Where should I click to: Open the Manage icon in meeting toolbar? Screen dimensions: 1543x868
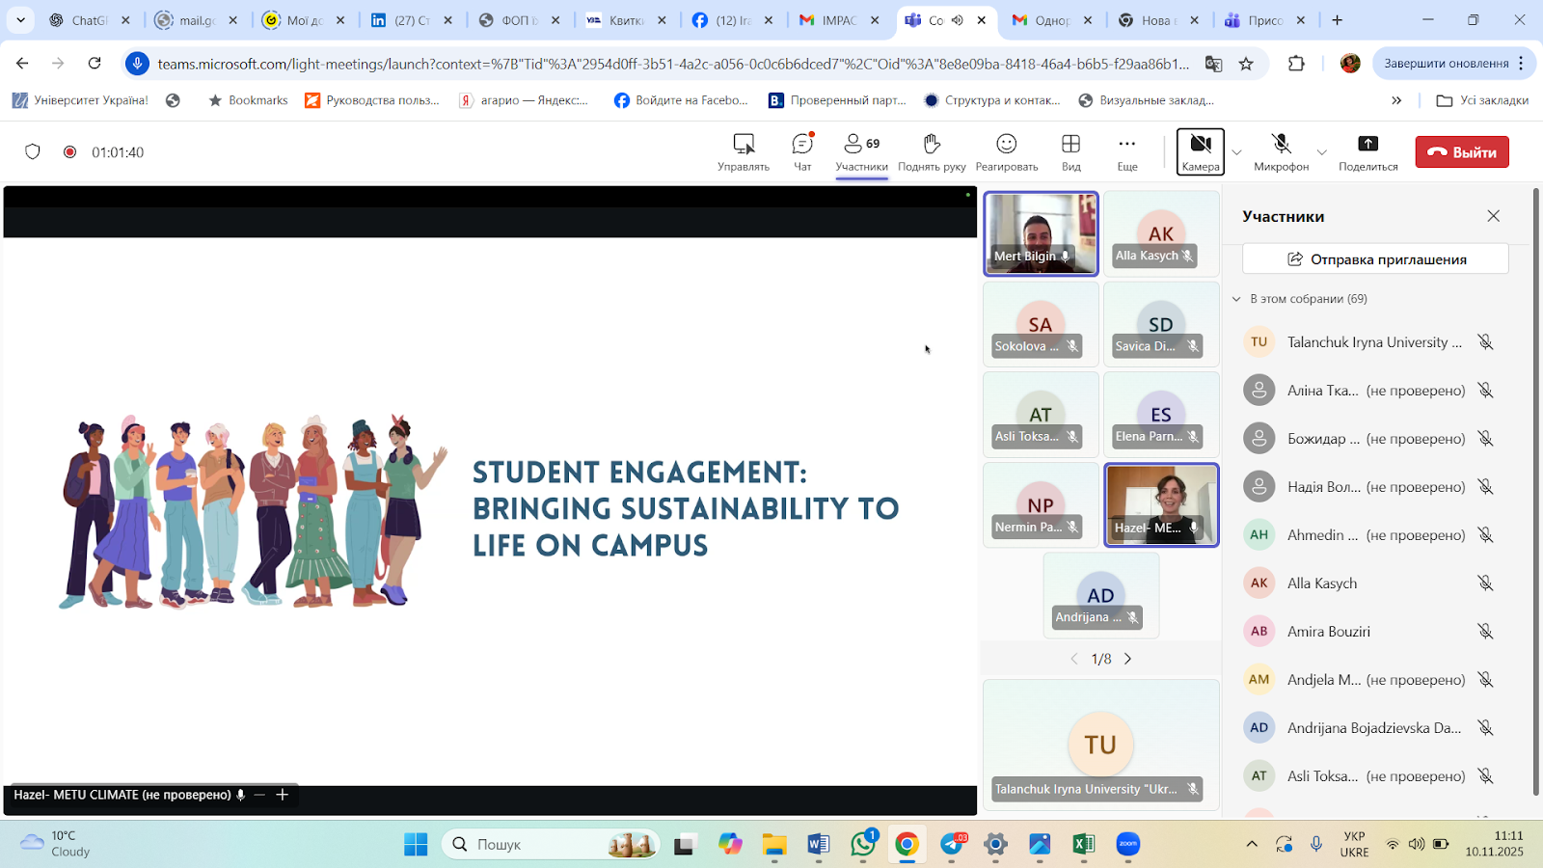744,145
